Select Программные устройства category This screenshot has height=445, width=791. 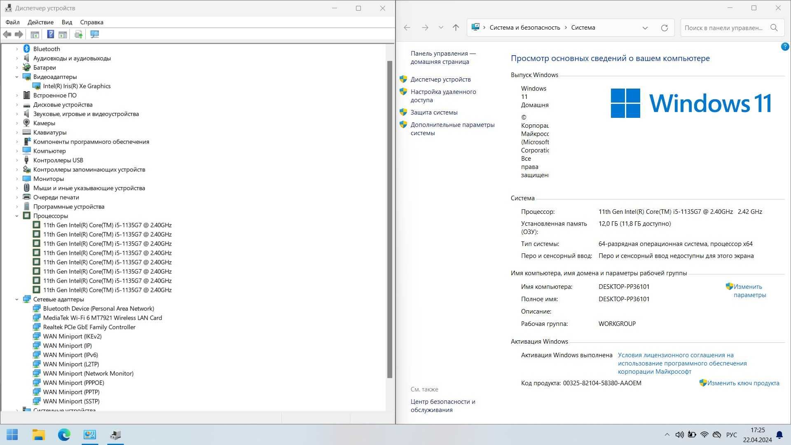click(x=69, y=206)
